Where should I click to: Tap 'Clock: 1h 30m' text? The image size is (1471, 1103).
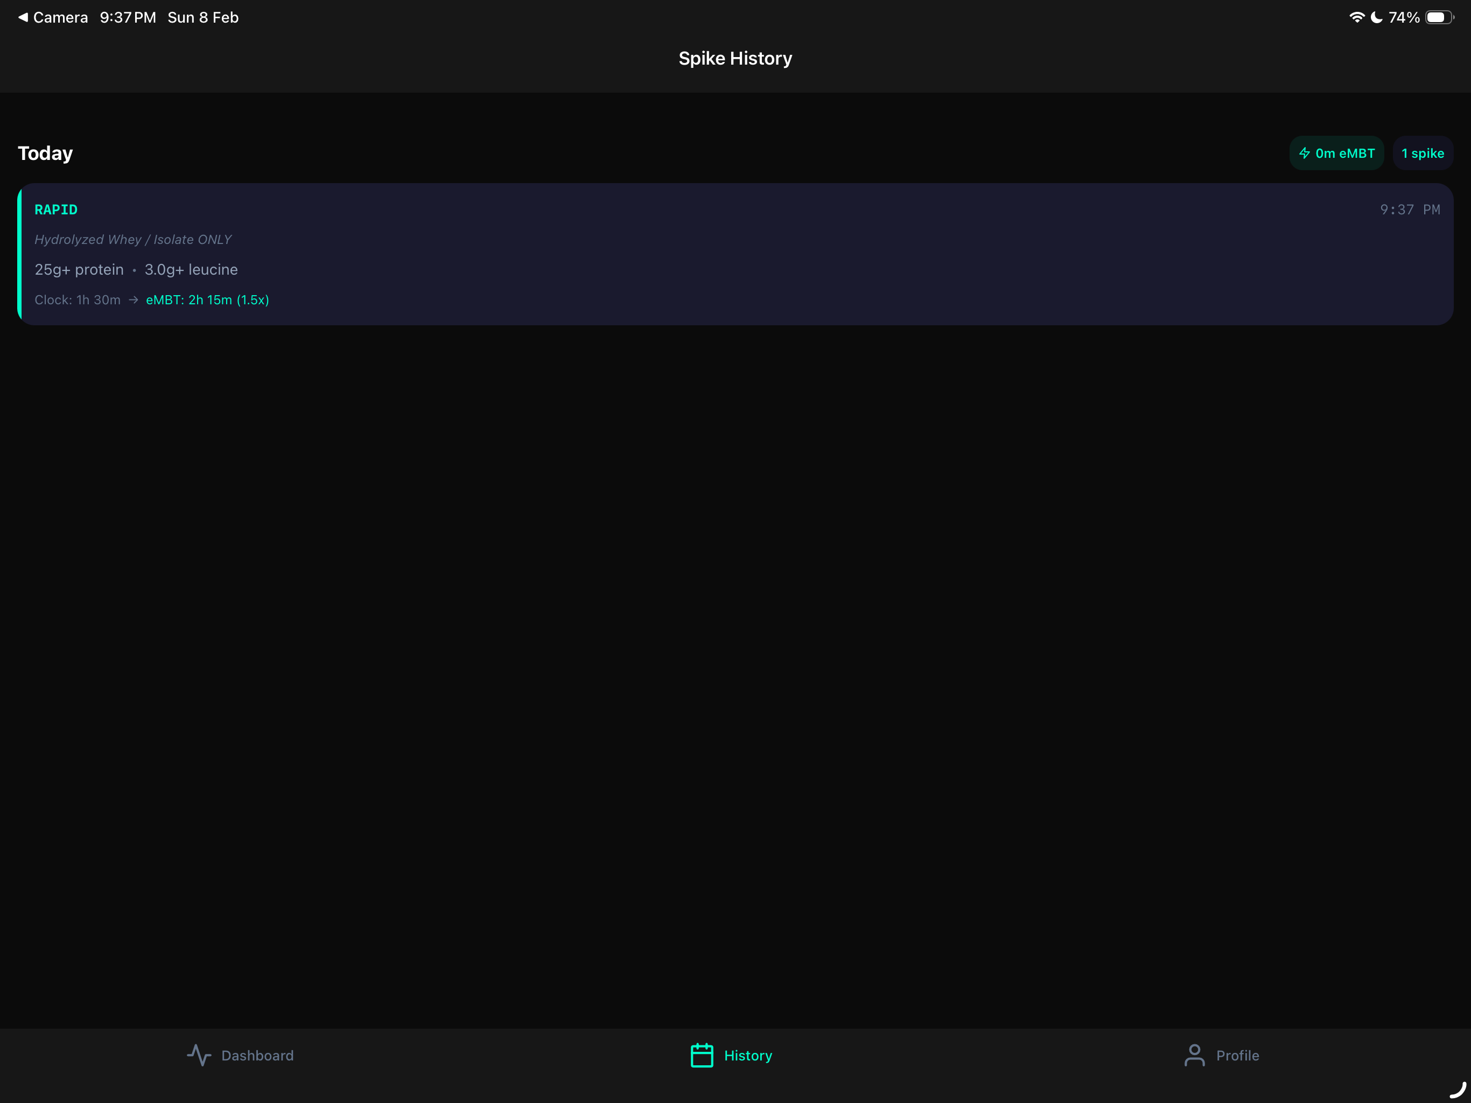[78, 300]
